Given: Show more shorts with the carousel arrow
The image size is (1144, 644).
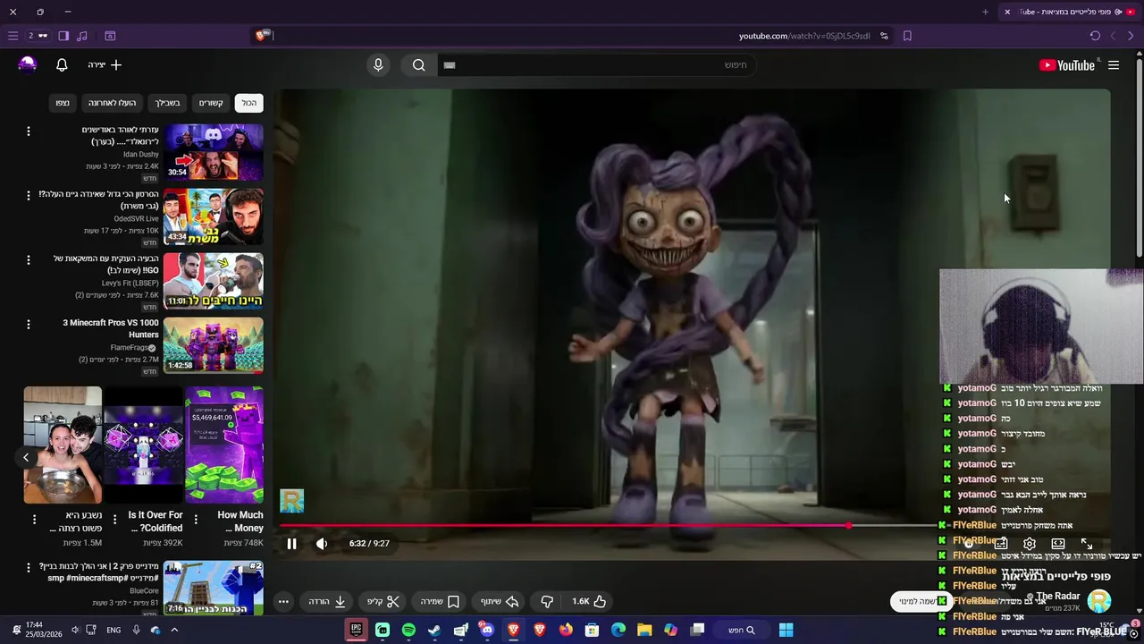Looking at the screenshot, I should click(x=26, y=457).
